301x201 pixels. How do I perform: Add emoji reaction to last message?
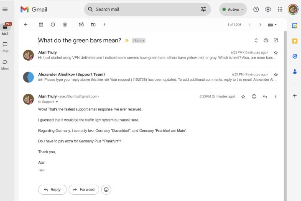pyautogui.click(x=254, y=96)
